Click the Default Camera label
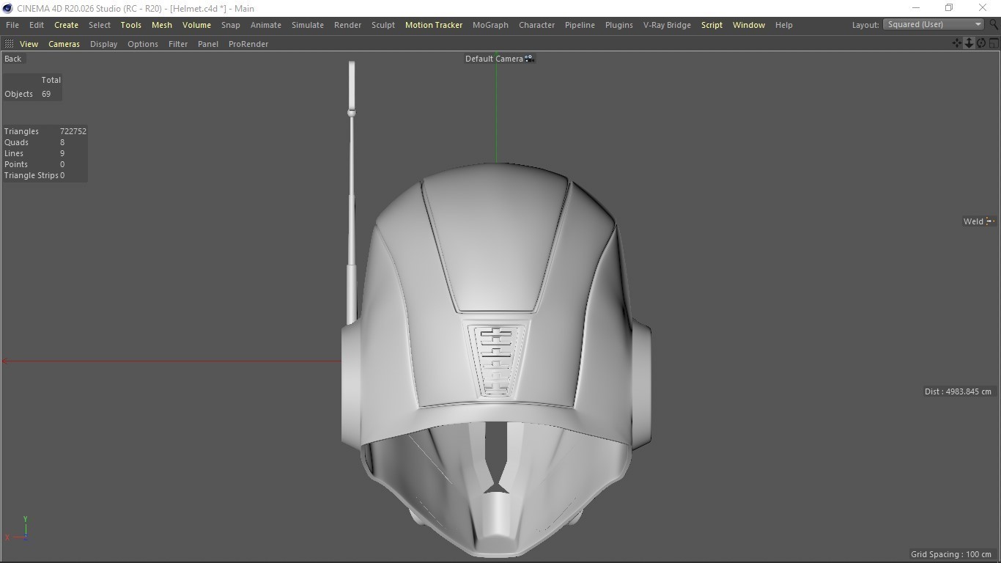 [494, 59]
